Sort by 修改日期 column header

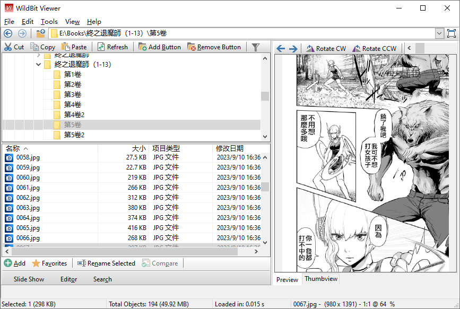point(237,148)
